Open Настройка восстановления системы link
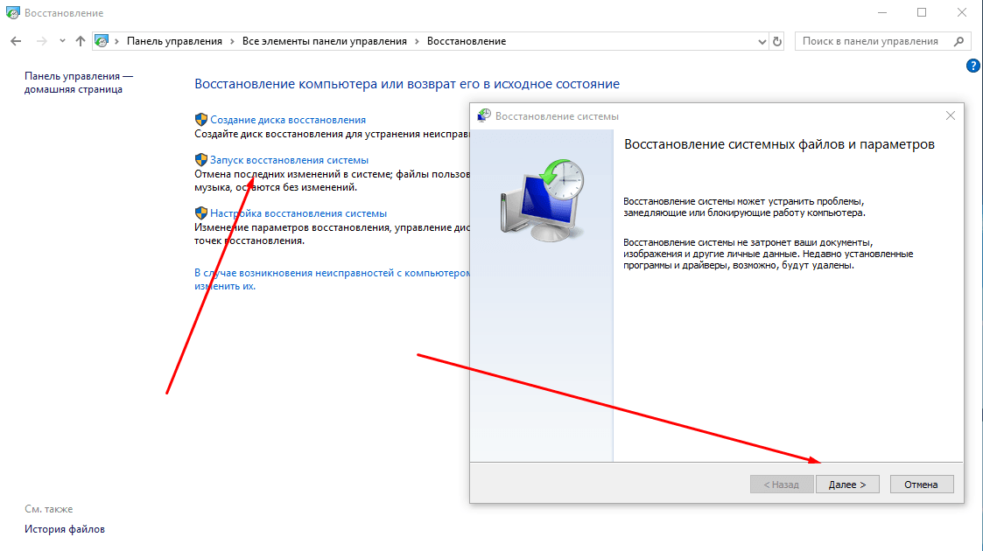 pos(298,213)
